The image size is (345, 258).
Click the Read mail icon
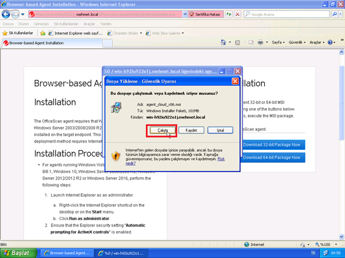click(x=251, y=42)
